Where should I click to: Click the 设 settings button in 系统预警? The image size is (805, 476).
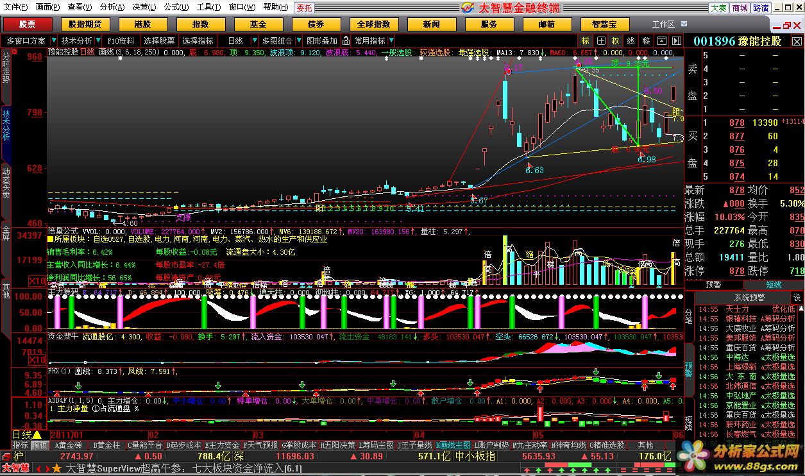[797, 298]
